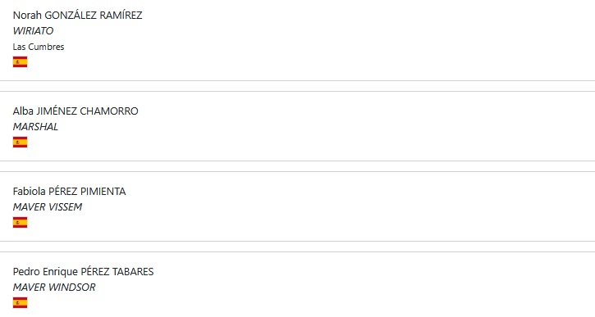The image size is (595, 317).
Task: Select the horse name WIRIATO
Action: [33, 30]
